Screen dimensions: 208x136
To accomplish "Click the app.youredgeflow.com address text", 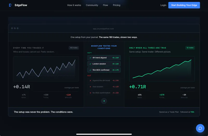I will (103, 29).
